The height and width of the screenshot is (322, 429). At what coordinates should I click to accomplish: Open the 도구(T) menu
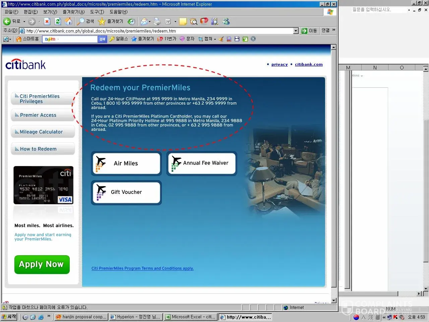pos(97,12)
